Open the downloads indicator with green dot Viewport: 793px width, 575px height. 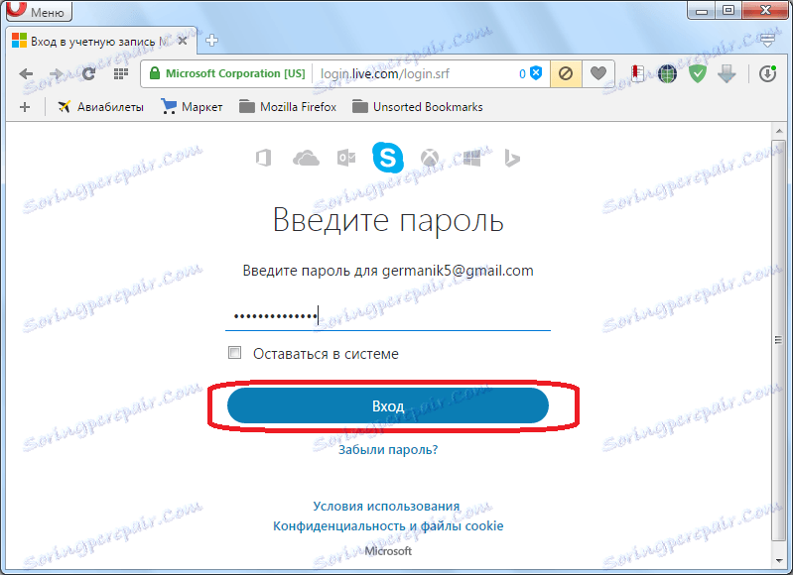[x=768, y=73]
